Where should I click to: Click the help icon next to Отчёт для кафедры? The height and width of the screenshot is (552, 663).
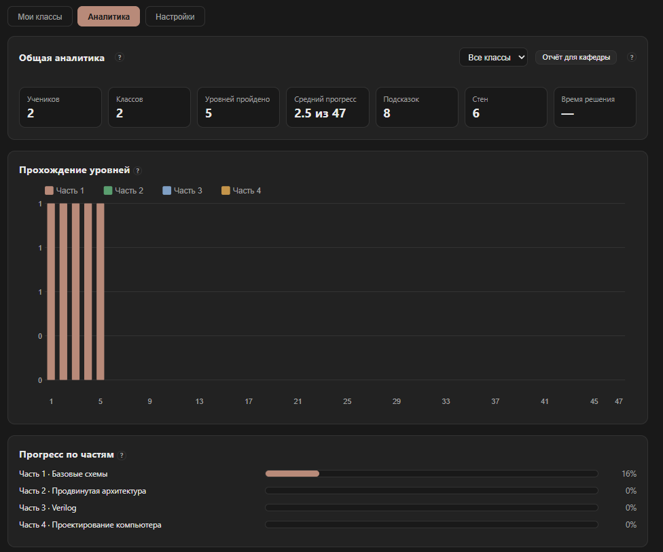(x=632, y=57)
